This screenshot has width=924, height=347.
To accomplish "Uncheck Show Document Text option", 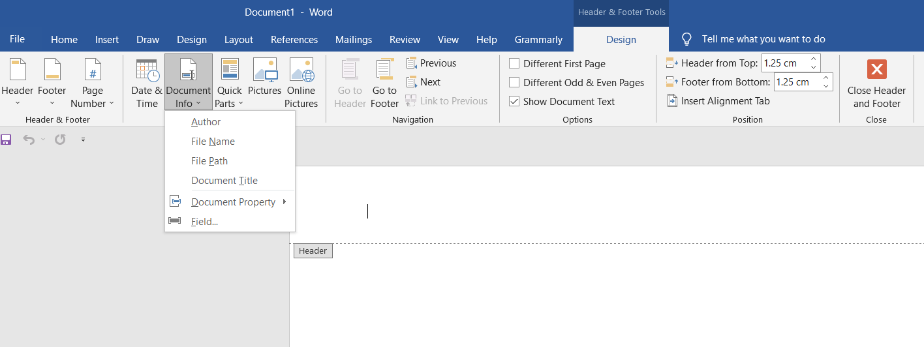I will [514, 102].
